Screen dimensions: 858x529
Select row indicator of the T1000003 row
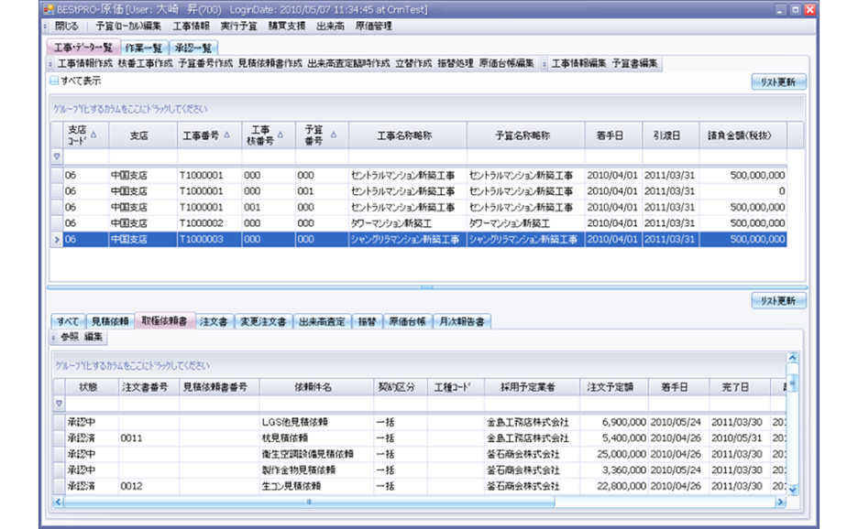point(56,239)
